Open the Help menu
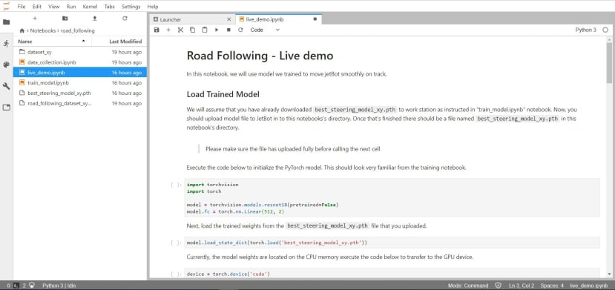Viewport: 615px width, 290px height. (153, 7)
